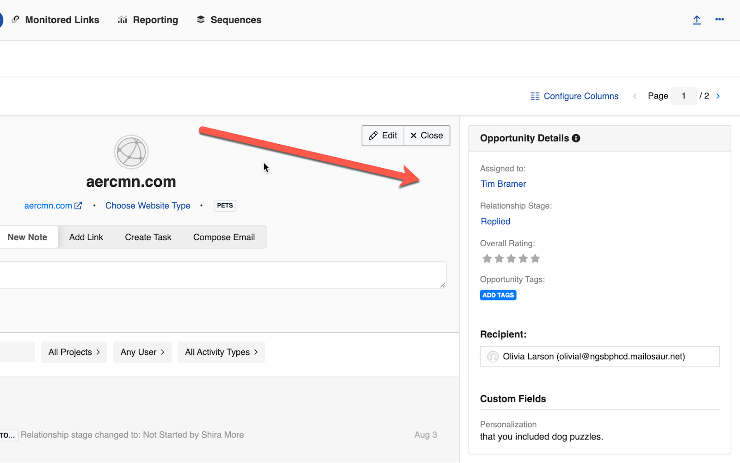This screenshot has height=463, width=740.
Task: Click the Edit button
Action: coord(383,135)
